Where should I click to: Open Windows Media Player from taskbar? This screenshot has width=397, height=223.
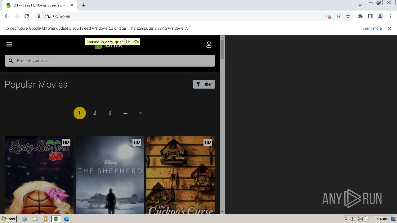tap(46, 219)
